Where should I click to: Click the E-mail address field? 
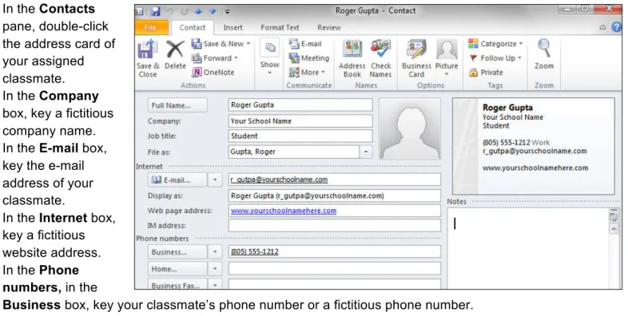pos(335,180)
